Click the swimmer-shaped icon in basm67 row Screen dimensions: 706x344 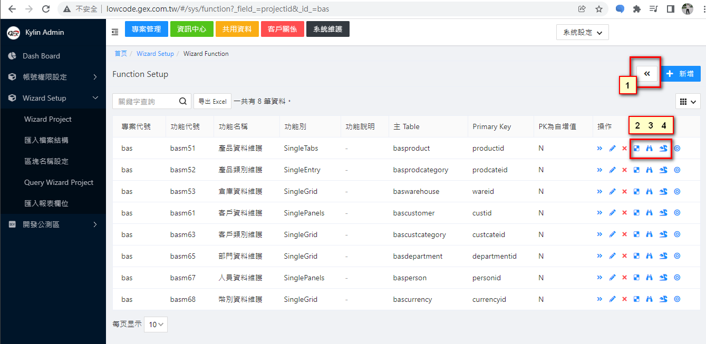pyautogui.click(x=663, y=278)
